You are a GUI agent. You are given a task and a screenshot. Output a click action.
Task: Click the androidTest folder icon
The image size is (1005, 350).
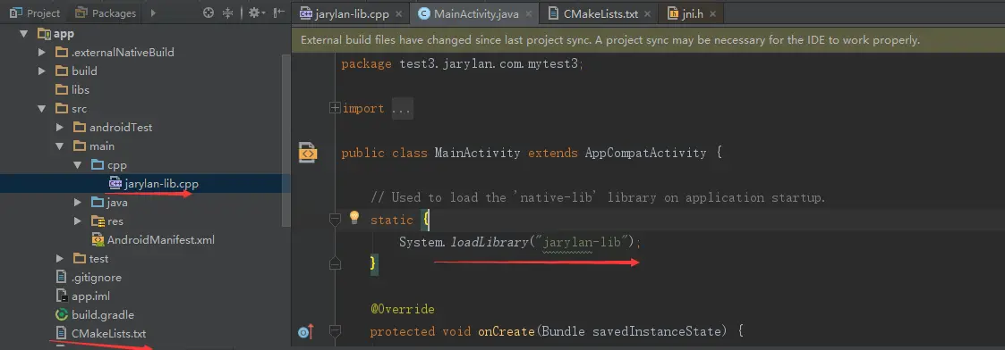point(80,128)
